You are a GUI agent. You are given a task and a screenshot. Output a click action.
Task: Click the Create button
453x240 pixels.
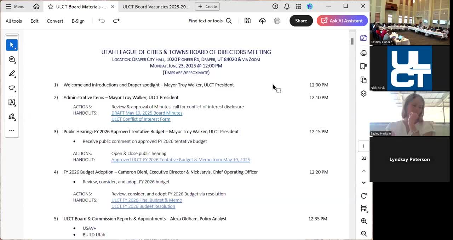(x=207, y=6)
